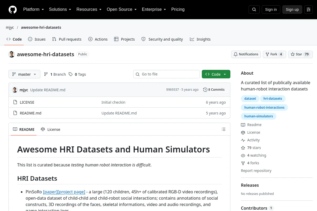The height and width of the screenshot is (211, 317).
Task: Switch to the Projects tab
Action: coord(124,39)
